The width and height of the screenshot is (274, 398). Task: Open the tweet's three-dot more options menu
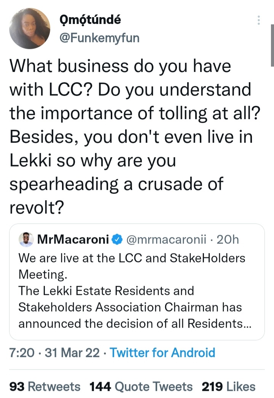259,20
